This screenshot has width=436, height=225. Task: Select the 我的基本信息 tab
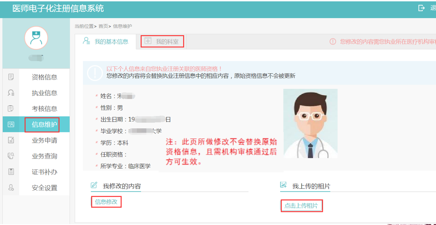pyautogui.click(x=106, y=42)
